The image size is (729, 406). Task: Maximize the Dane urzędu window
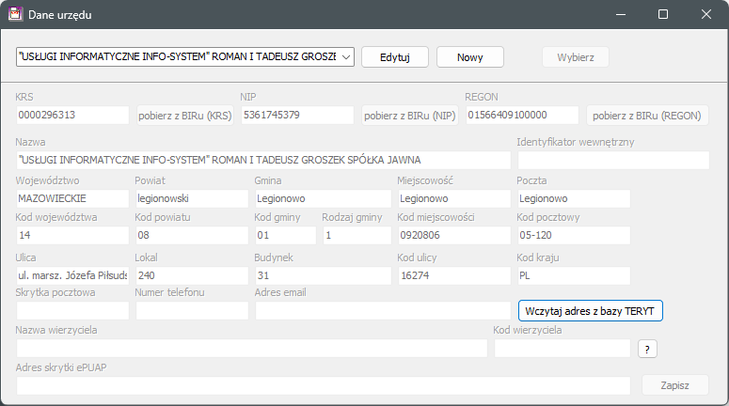coord(662,15)
